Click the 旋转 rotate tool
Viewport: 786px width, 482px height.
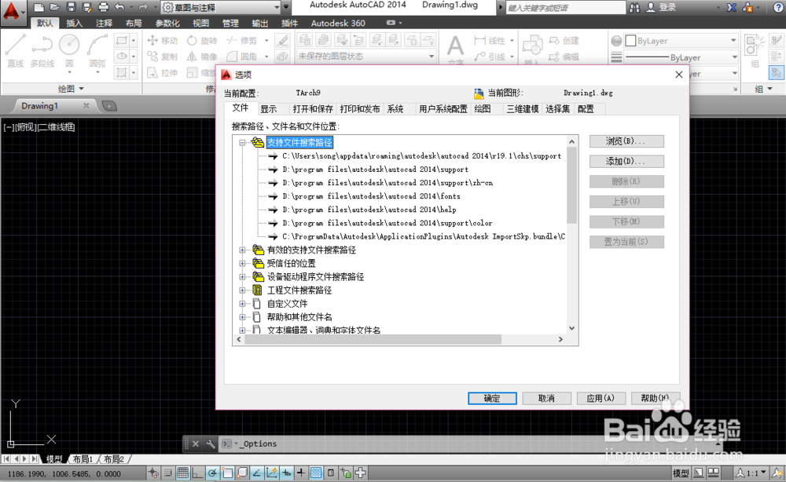[202, 41]
